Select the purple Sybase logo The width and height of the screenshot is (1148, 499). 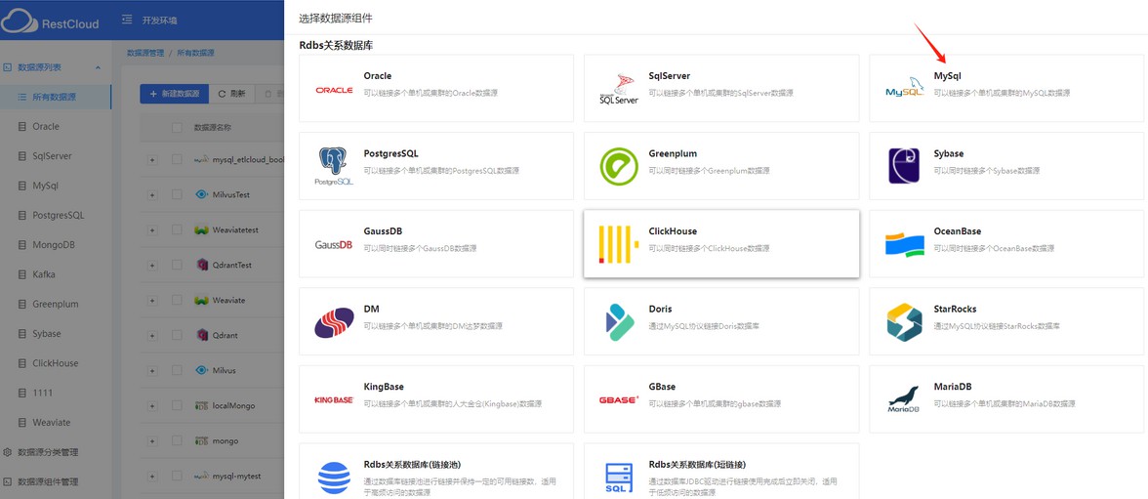[x=904, y=166]
